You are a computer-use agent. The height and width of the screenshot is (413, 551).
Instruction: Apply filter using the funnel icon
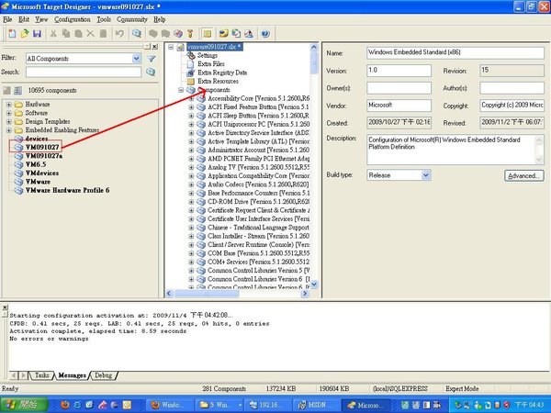(x=152, y=59)
